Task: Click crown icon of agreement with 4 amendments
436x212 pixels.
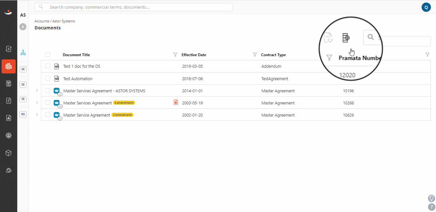Action: (57, 103)
